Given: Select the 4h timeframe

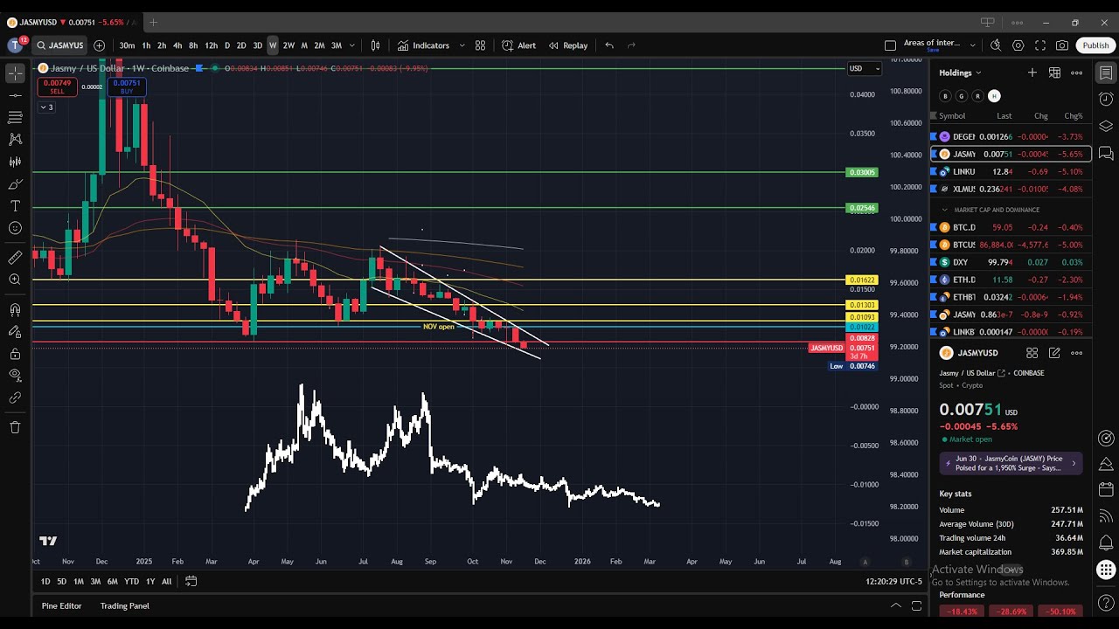Looking at the screenshot, I should 177,45.
